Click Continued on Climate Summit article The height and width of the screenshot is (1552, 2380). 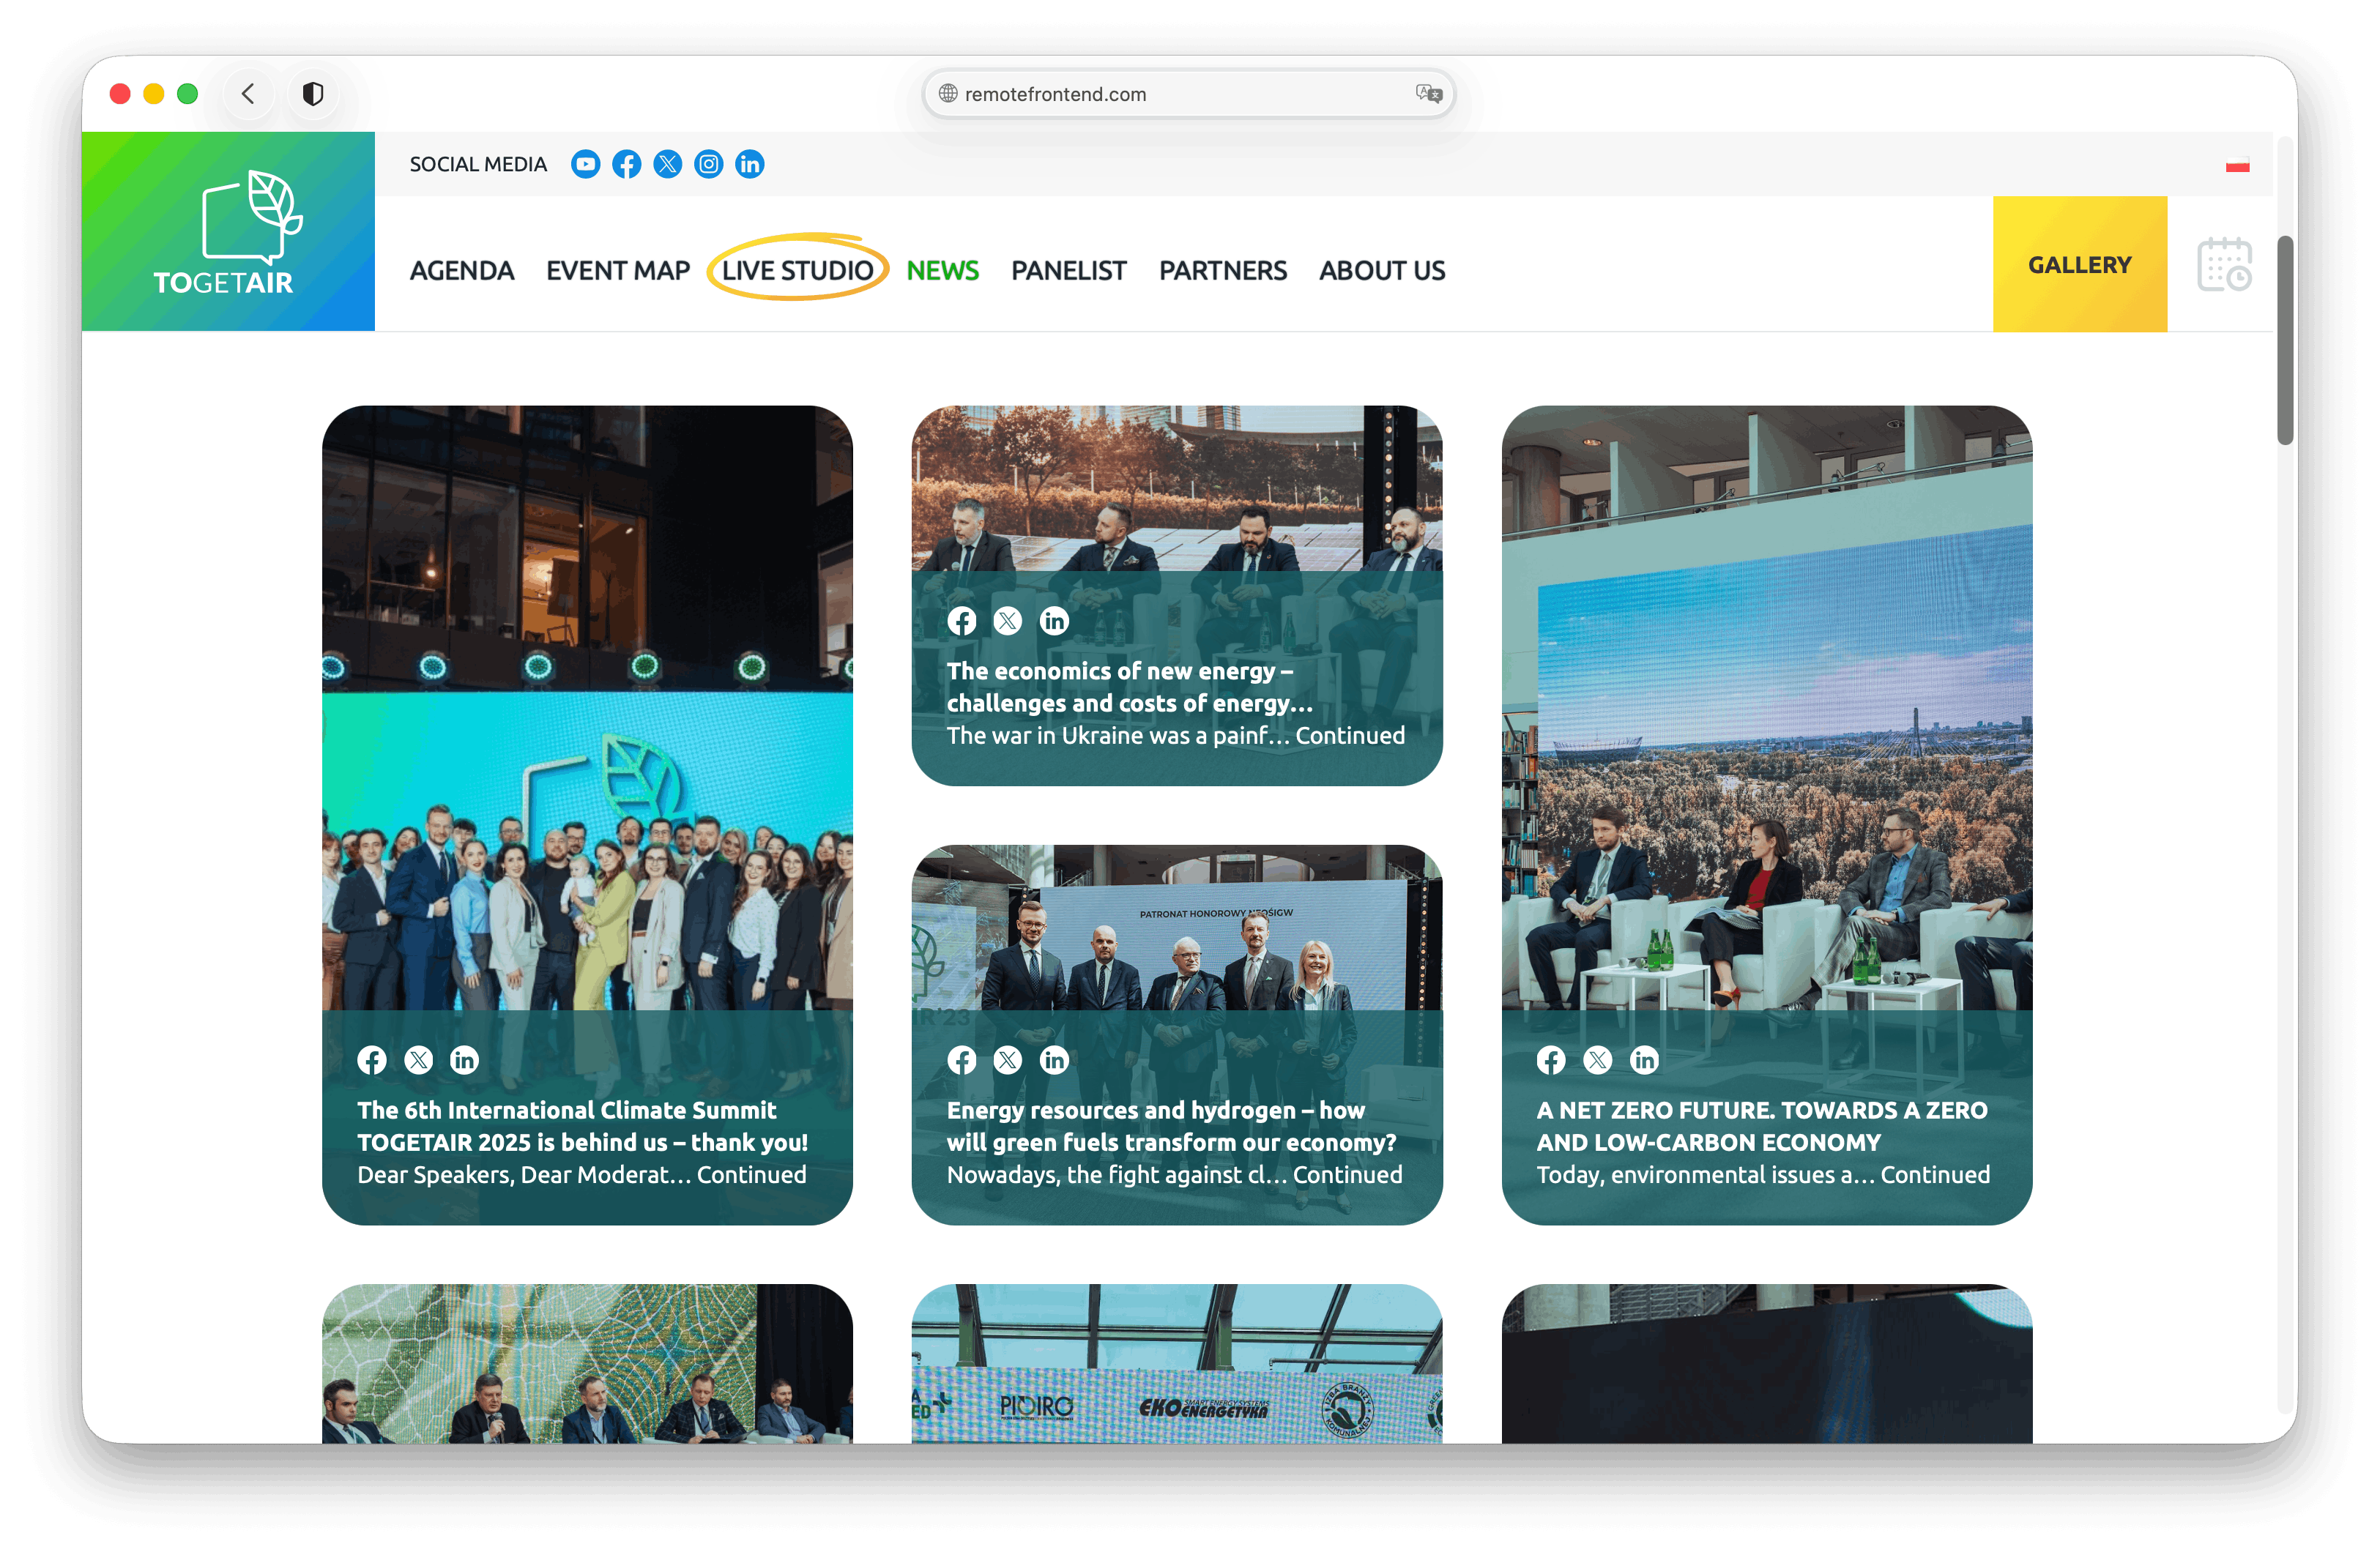pos(751,1175)
